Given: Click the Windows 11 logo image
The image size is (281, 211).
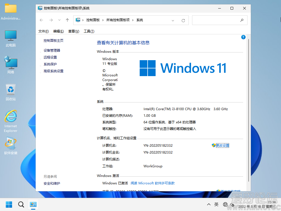Looking at the screenshot, I should [183, 68].
